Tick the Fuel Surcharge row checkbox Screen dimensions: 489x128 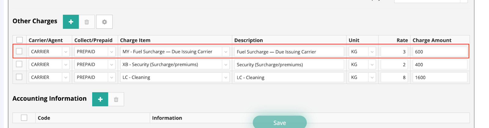tap(19, 51)
